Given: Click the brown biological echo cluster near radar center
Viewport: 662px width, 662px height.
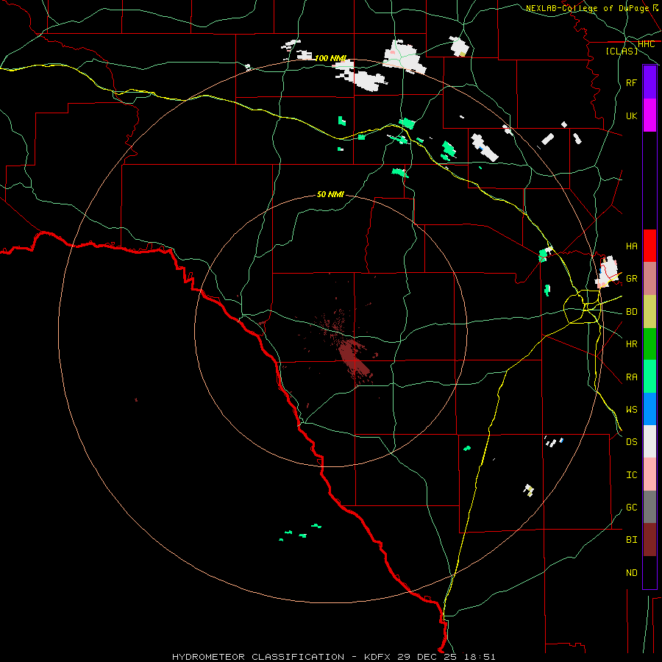Looking at the screenshot, I should (x=354, y=357).
